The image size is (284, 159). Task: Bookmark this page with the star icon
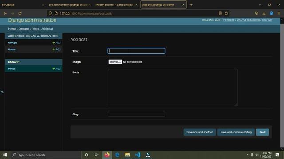pos(226,13)
